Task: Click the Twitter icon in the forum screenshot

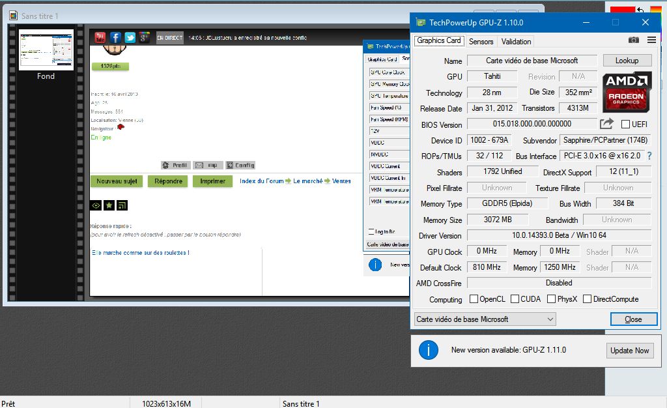Action: [x=130, y=37]
